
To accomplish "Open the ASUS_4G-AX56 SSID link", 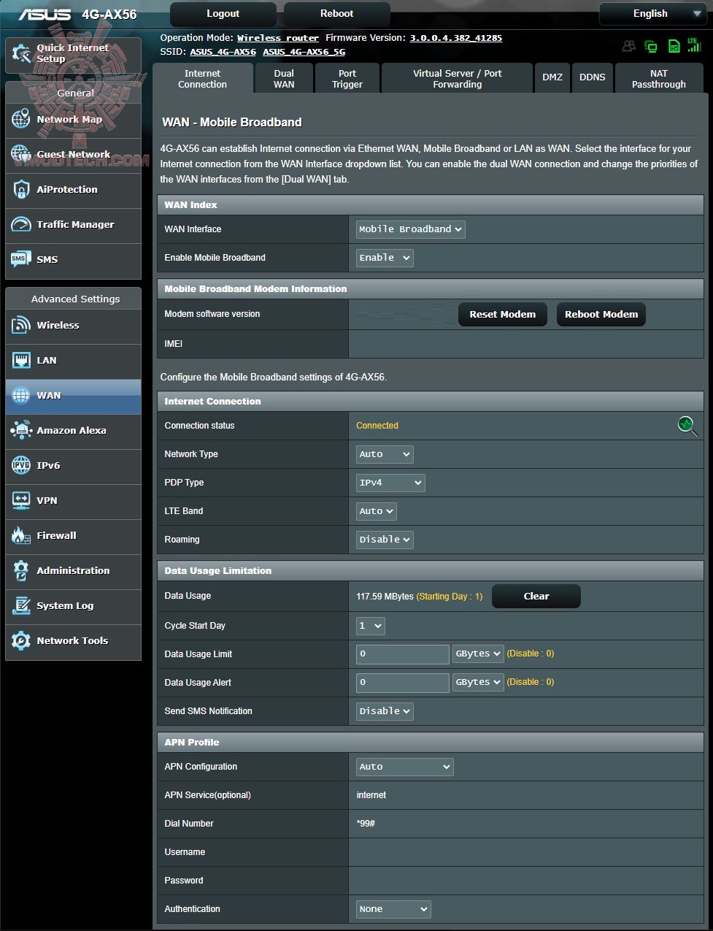I will [223, 52].
